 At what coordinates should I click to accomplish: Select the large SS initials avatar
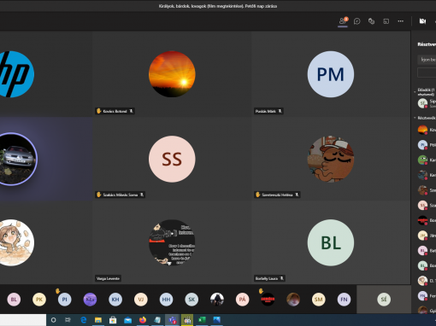pyautogui.click(x=172, y=159)
